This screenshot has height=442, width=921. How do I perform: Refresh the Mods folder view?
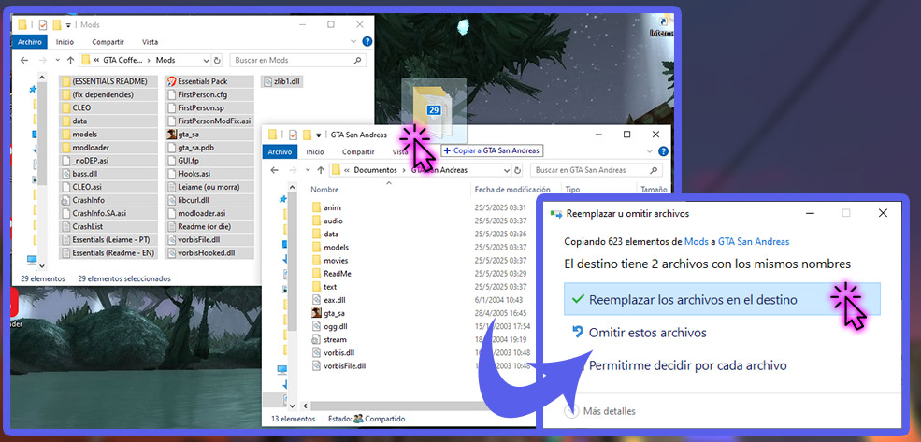217,60
